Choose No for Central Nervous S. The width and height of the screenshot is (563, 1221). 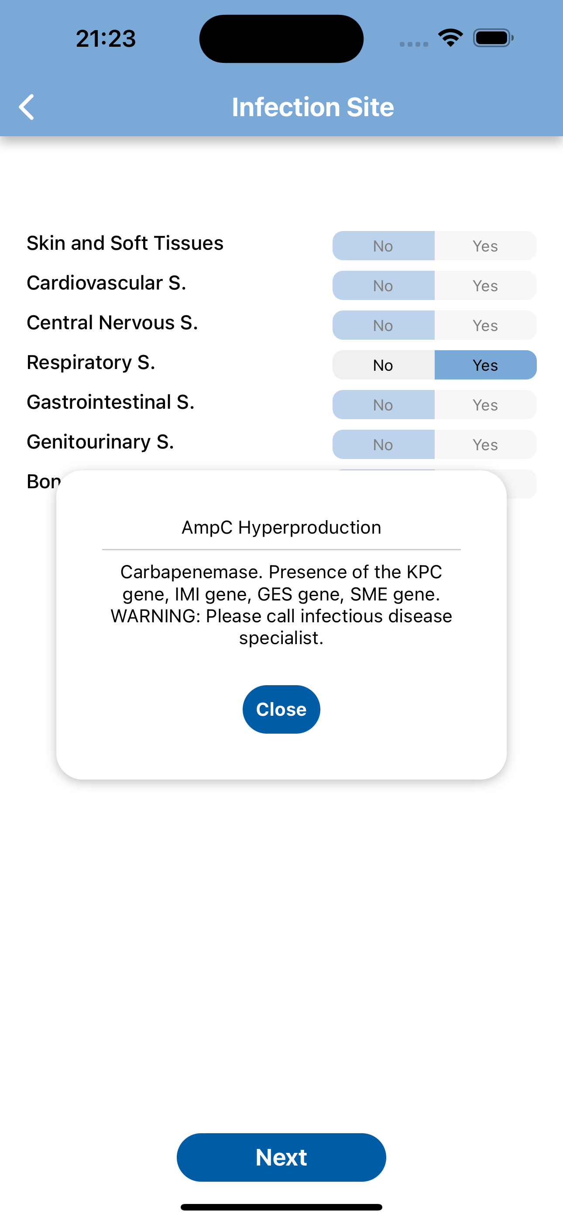click(383, 325)
